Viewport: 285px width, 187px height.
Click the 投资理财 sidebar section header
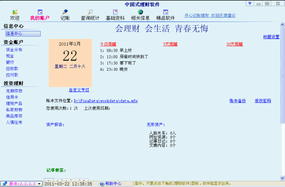click(x=14, y=84)
